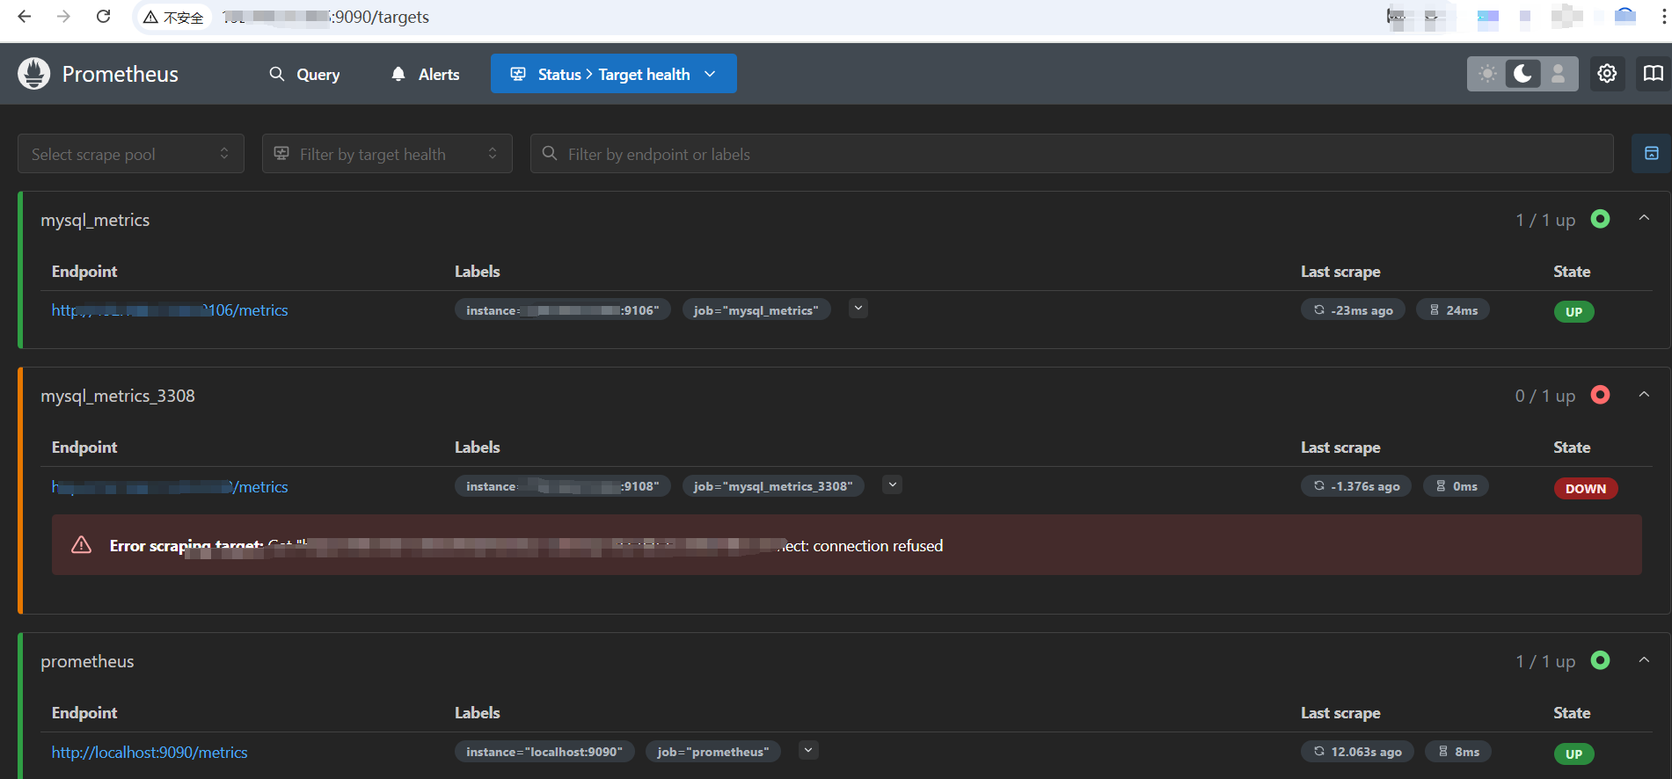The height and width of the screenshot is (779, 1672).
Task: Open the mysql_metrics_3308 endpoint metrics link
Action: 170,487
